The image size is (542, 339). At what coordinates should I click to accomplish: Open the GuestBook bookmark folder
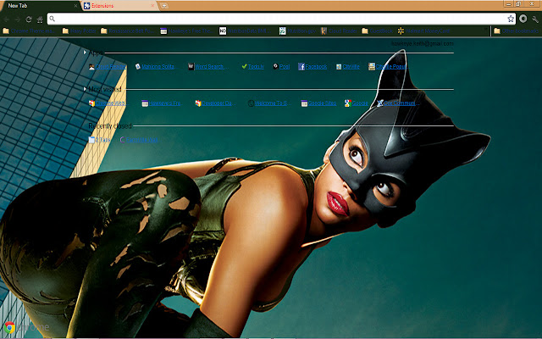(378, 31)
